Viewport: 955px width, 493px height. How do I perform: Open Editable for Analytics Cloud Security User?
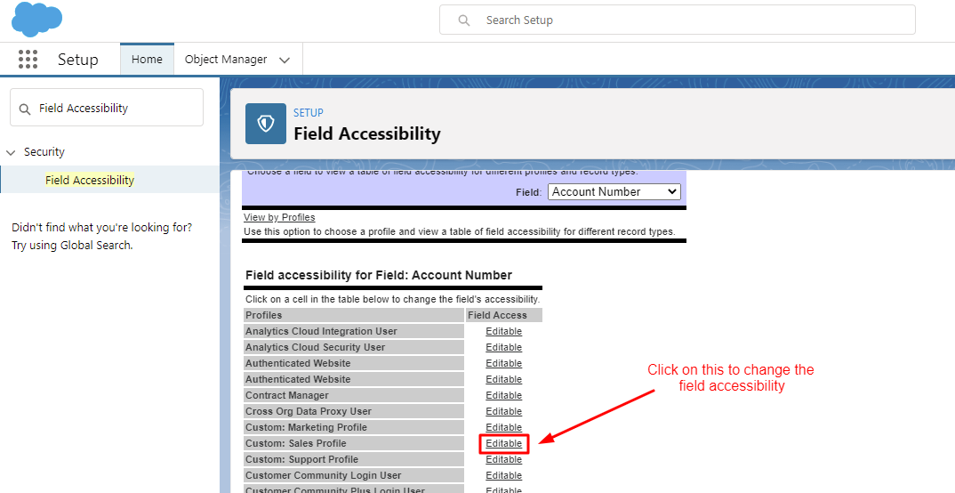(503, 347)
